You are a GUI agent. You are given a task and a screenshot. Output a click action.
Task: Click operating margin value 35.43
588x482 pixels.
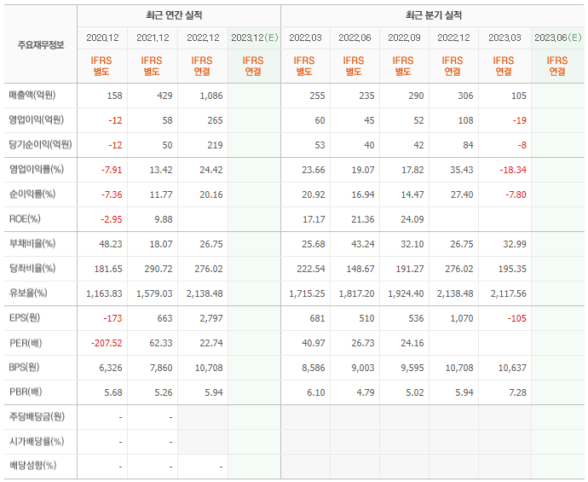[x=462, y=171]
